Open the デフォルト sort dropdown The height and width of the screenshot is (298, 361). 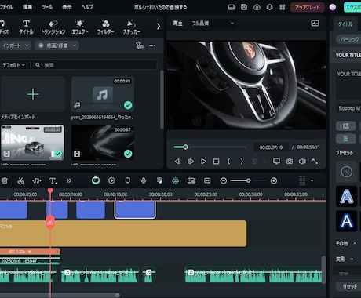13,65
